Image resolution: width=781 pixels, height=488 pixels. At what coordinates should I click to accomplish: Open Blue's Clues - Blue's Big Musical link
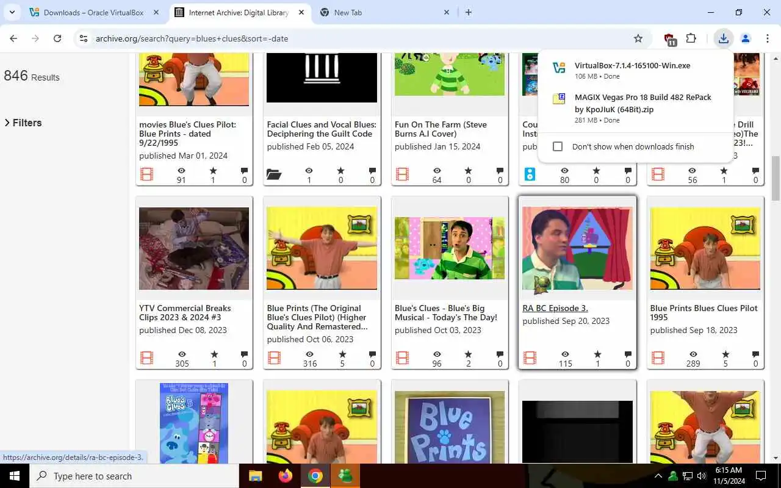[446, 313]
